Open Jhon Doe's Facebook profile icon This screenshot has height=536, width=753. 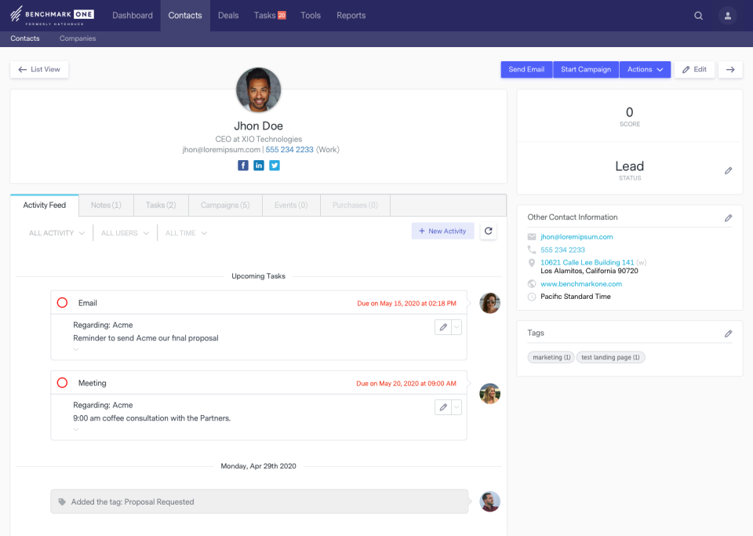click(243, 166)
